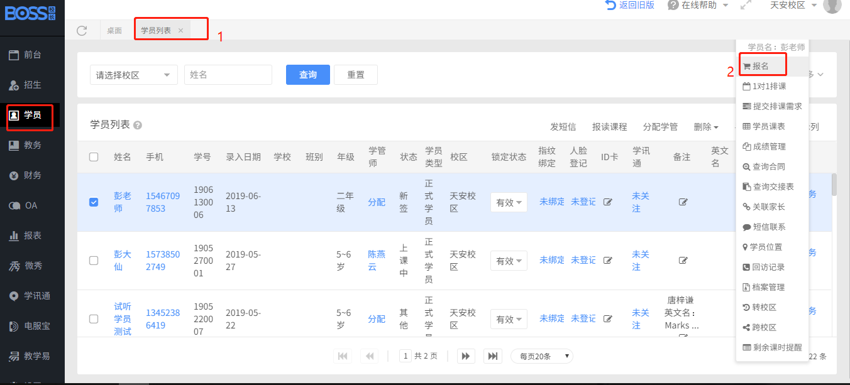Screen dimensions: 850x385
Task: Edit the 备注 note for 彭老师
Action: click(683, 202)
